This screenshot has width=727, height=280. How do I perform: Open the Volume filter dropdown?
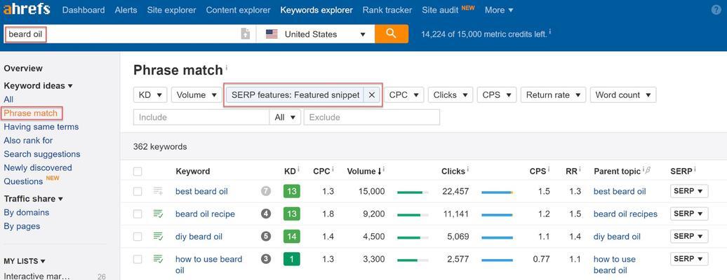click(x=196, y=95)
